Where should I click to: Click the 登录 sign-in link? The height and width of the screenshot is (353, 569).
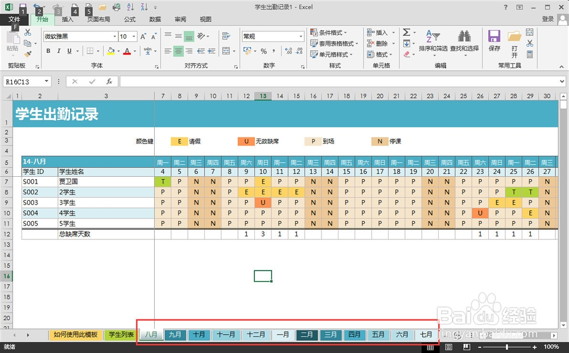547,18
